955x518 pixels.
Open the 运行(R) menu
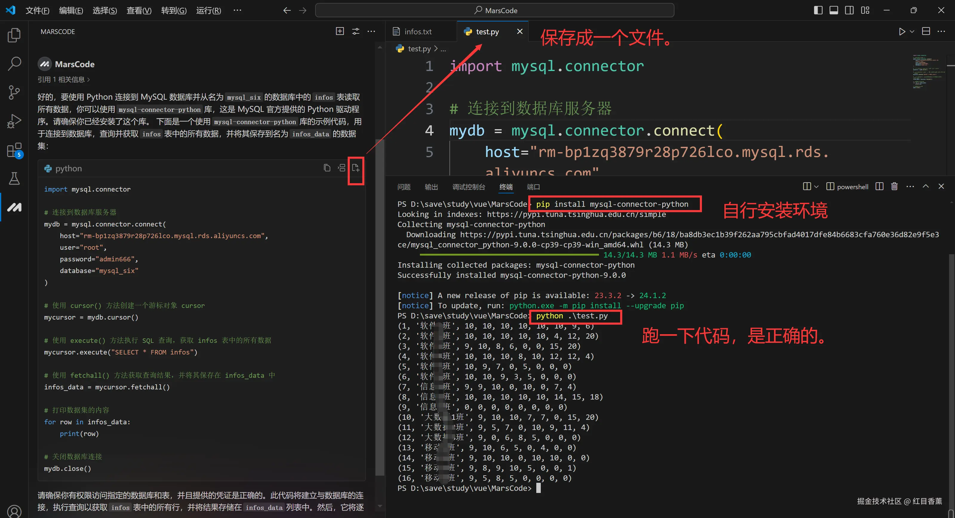click(208, 10)
